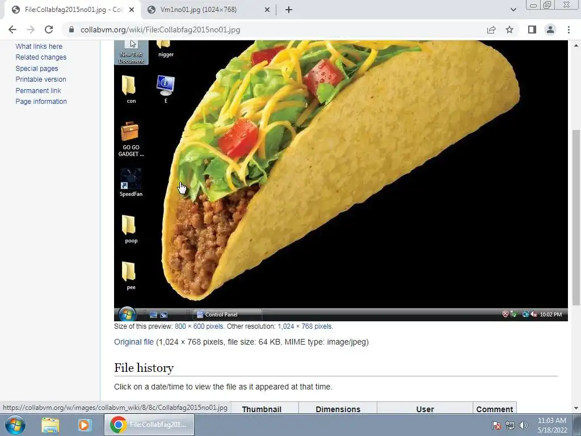Click the poop folder icon in the screenshot

coord(131,229)
